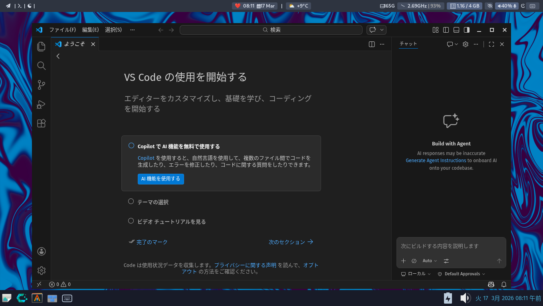Open the overflow menu after 選択(S)
The width and height of the screenshot is (543, 306).
pyautogui.click(x=133, y=30)
